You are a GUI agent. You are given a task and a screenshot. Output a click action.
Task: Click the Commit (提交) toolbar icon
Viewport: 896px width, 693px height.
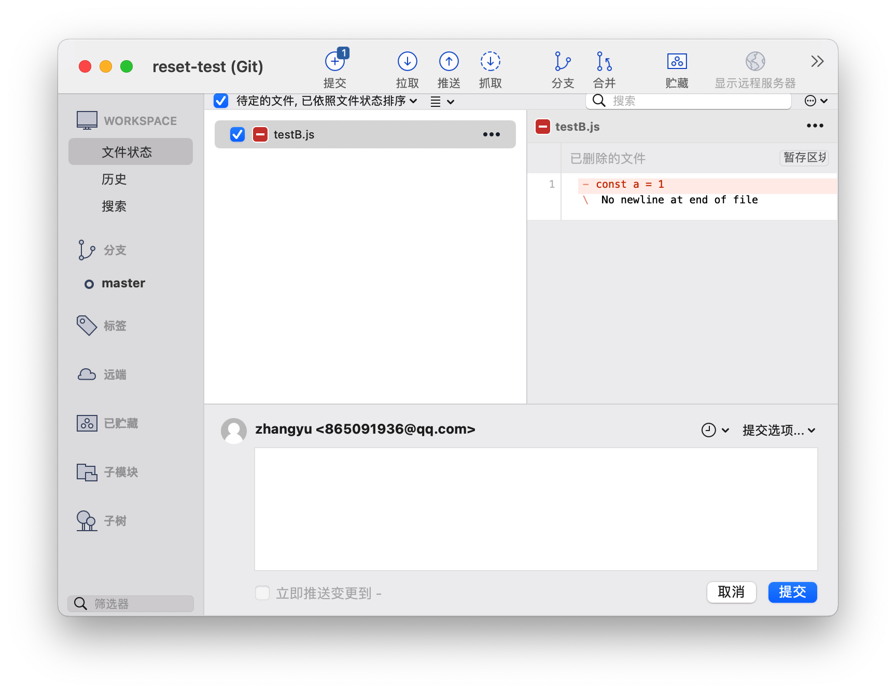[x=335, y=61]
